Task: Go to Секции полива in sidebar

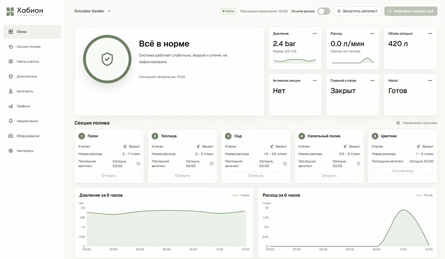Action: (x=32, y=46)
